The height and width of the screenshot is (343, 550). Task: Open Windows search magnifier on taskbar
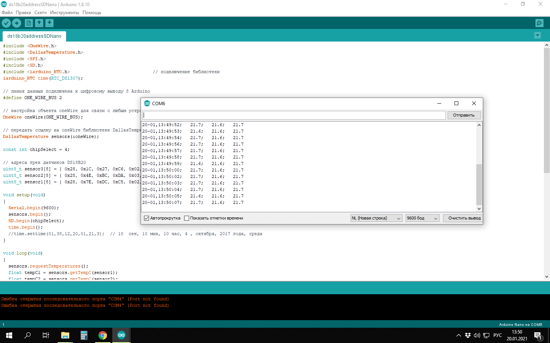[27, 335]
